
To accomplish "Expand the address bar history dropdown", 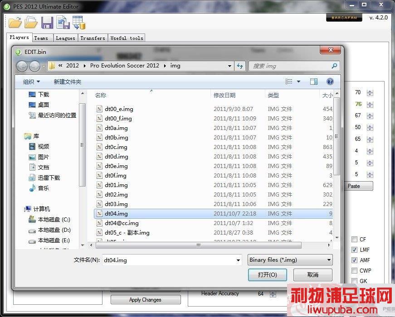I will click(229, 66).
